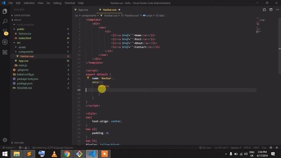Click the editor vertical scrollbar
Viewport: 281px width, 158px height.
point(280,46)
